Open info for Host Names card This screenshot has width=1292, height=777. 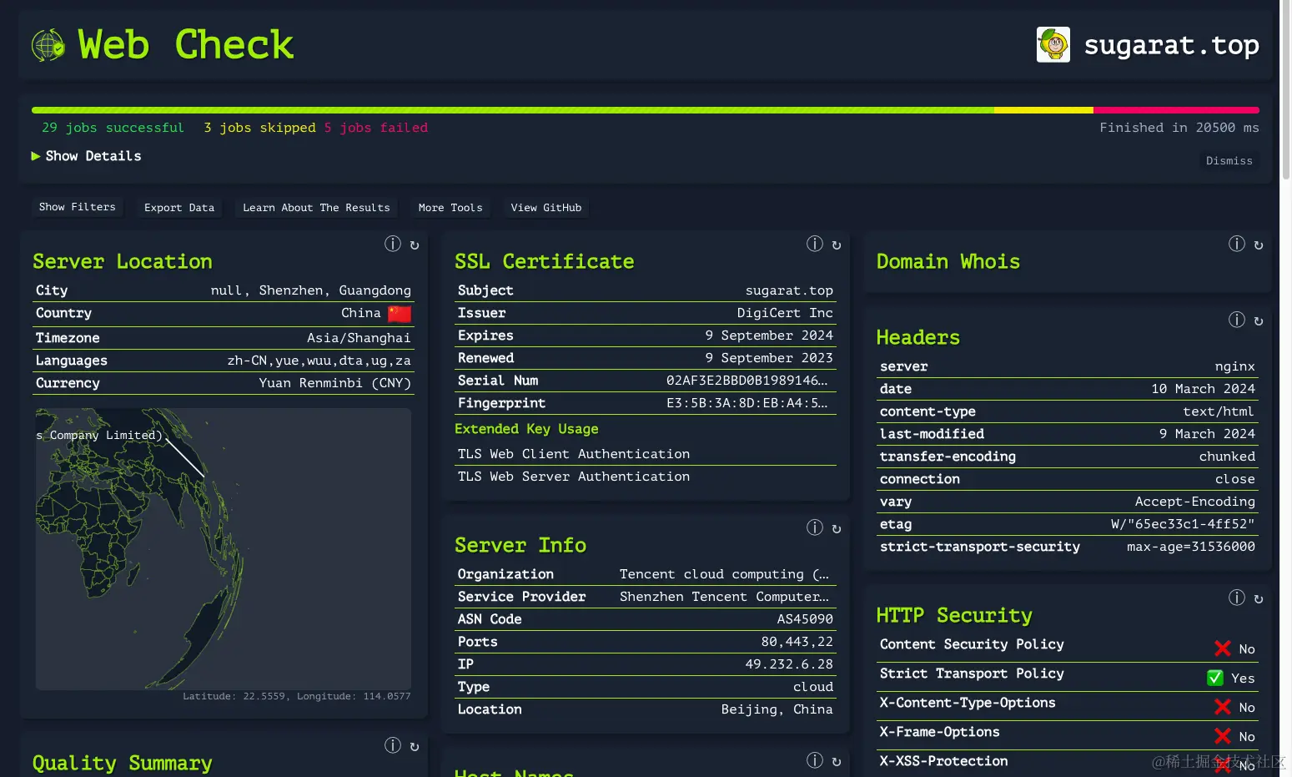point(815,760)
